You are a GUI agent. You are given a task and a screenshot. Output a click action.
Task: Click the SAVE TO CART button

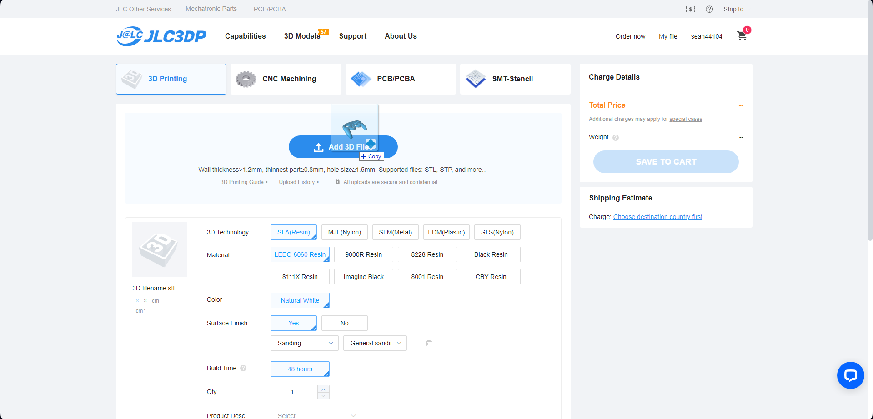tap(666, 162)
